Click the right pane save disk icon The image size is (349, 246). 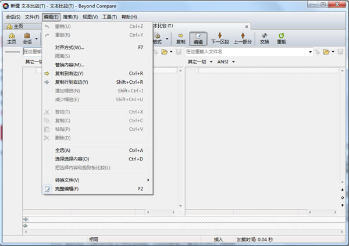[x=342, y=52]
